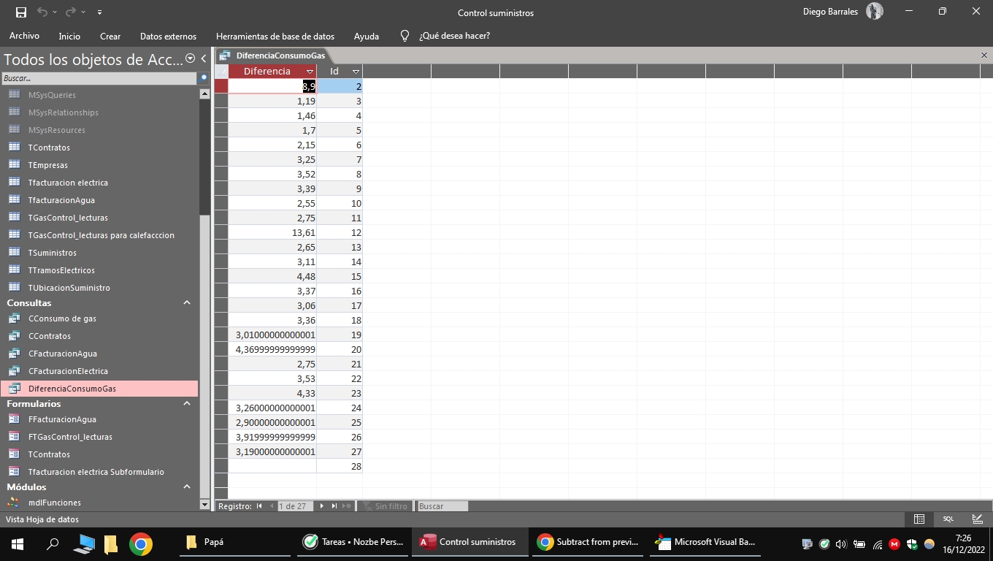Select FFacturacionAgua form icon
993x561 pixels.
pyautogui.click(x=14, y=419)
